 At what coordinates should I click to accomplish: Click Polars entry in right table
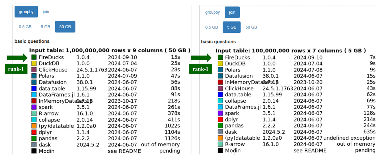(x=233, y=70)
